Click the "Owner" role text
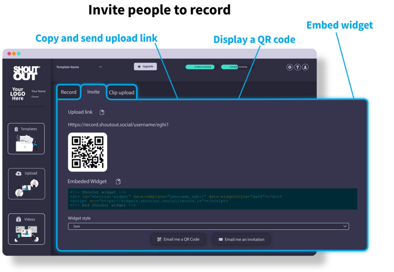 tap(35, 97)
